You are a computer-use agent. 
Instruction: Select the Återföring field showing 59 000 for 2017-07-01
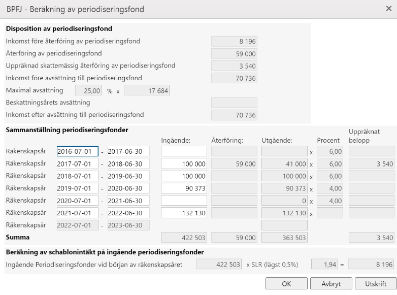(234, 164)
